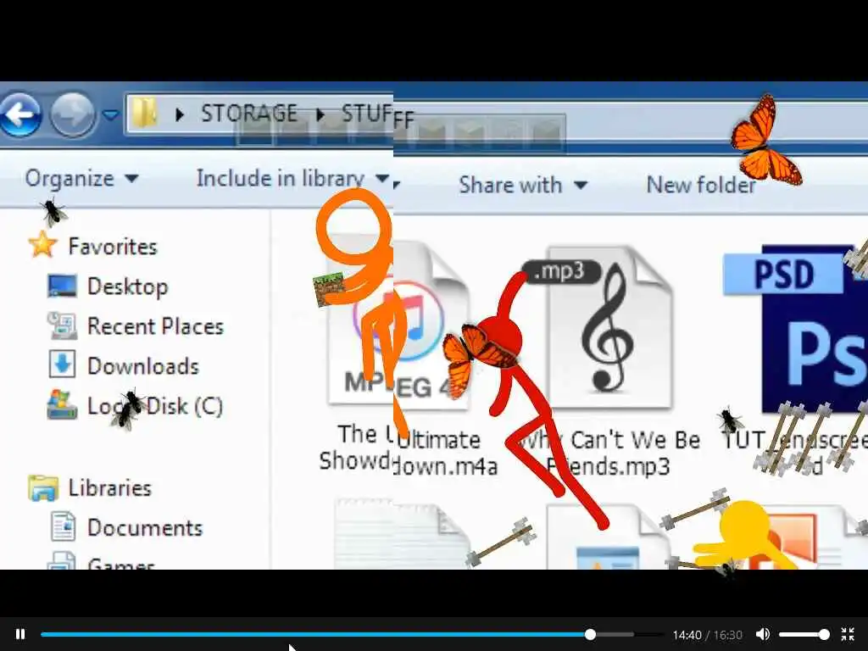Click the Local Disk drive icon
This screenshot has width=868, height=651.
62,404
